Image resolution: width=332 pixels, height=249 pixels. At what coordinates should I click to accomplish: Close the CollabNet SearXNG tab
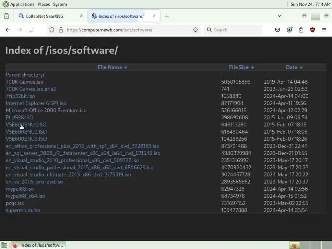(81, 16)
